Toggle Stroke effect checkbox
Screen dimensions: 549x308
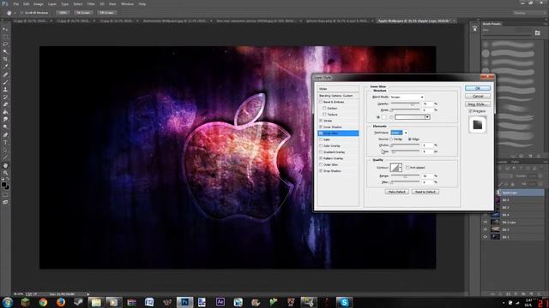(320, 121)
